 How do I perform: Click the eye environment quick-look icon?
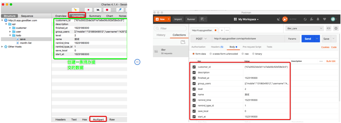tap(329, 28)
